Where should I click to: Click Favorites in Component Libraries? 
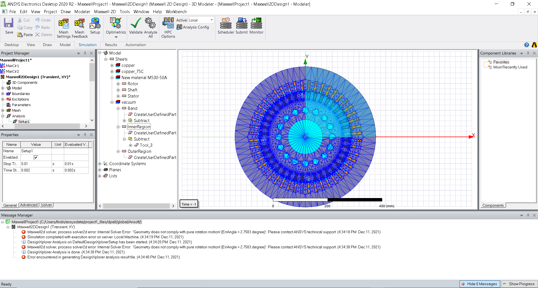(x=501, y=62)
